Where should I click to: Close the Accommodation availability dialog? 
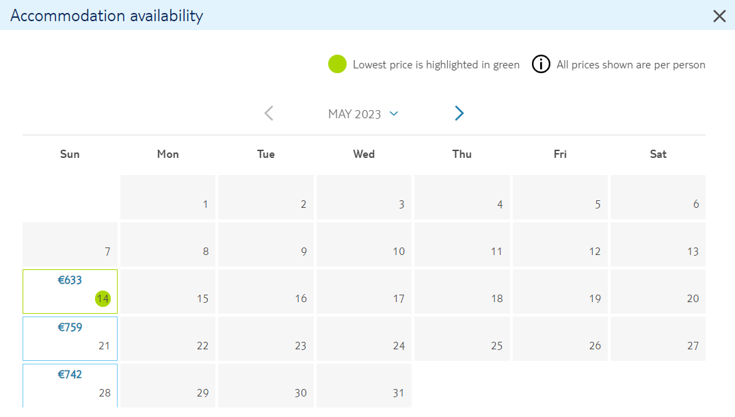[x=719, y=16]
